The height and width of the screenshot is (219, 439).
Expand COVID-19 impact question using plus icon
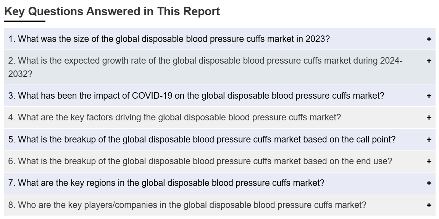coord(429,96)
